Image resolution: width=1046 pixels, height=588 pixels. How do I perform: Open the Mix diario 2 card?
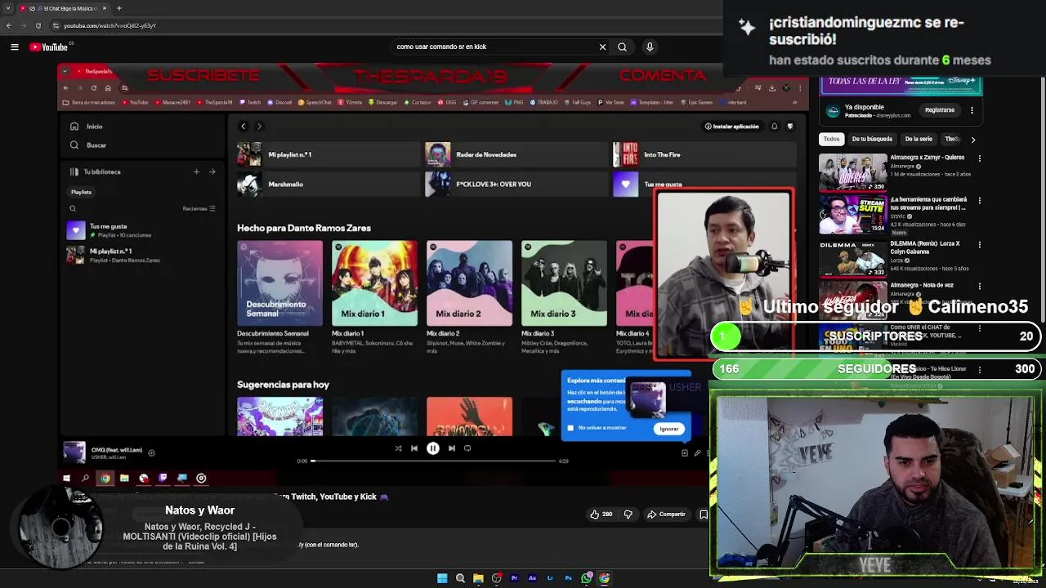469,296
